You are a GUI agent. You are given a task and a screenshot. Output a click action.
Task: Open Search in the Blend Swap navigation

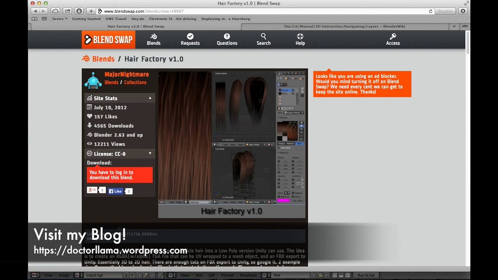click(263, 39)
